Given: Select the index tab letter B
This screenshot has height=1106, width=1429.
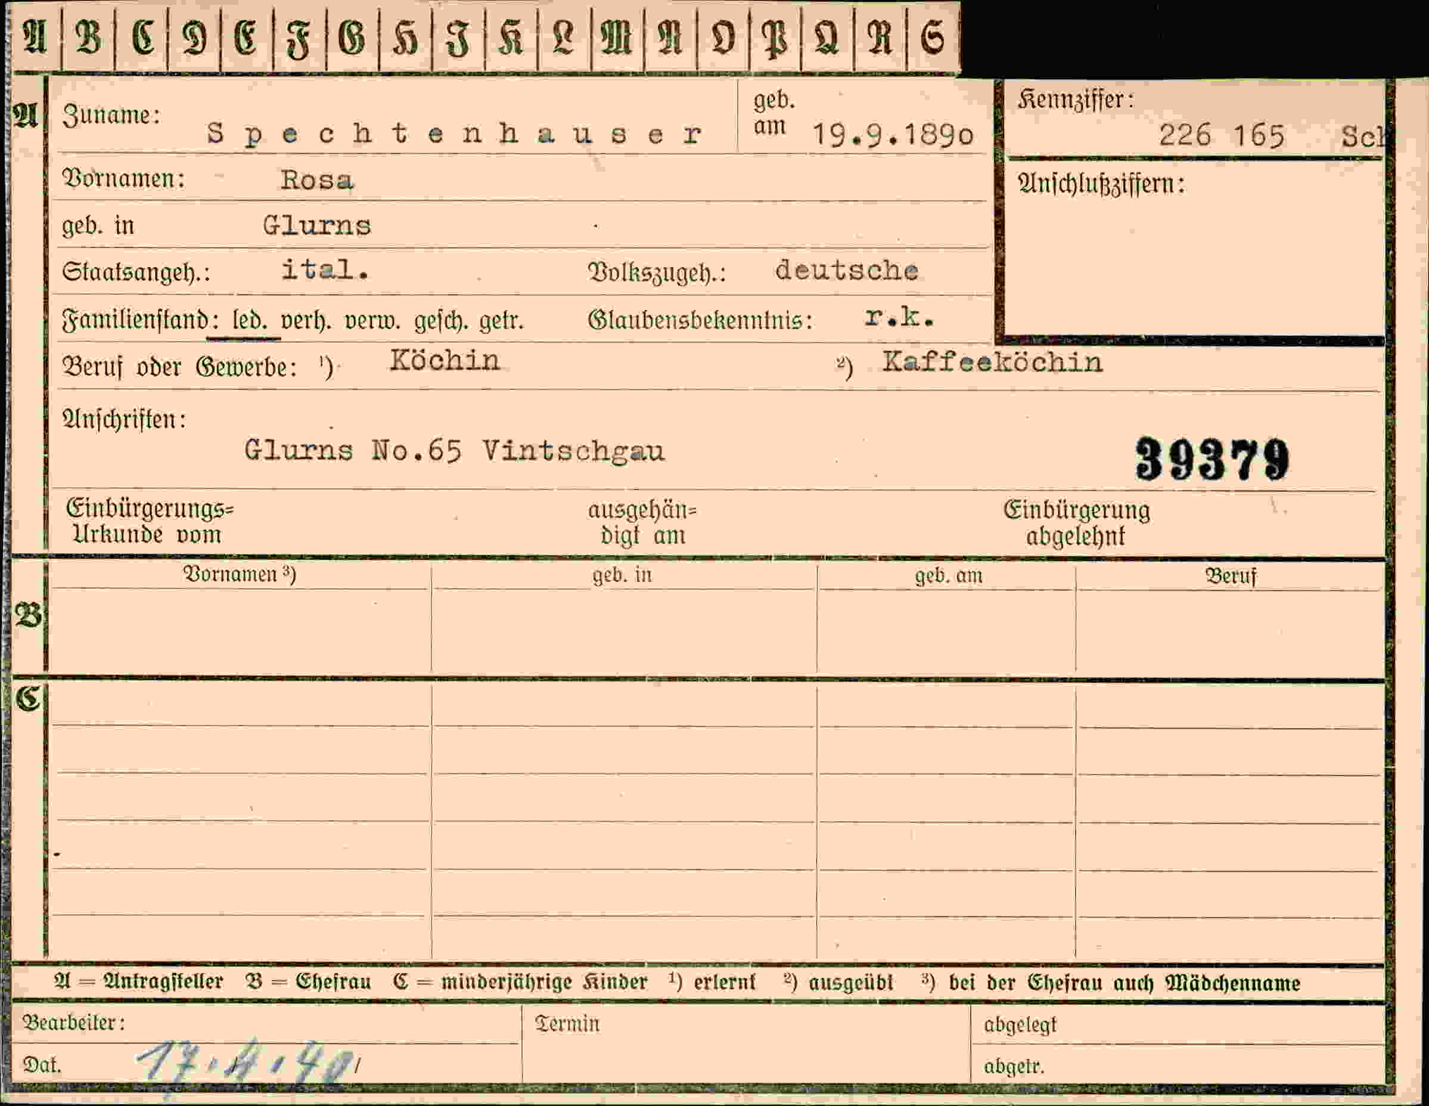Looking at the screenshot, I should pos(88,38).
